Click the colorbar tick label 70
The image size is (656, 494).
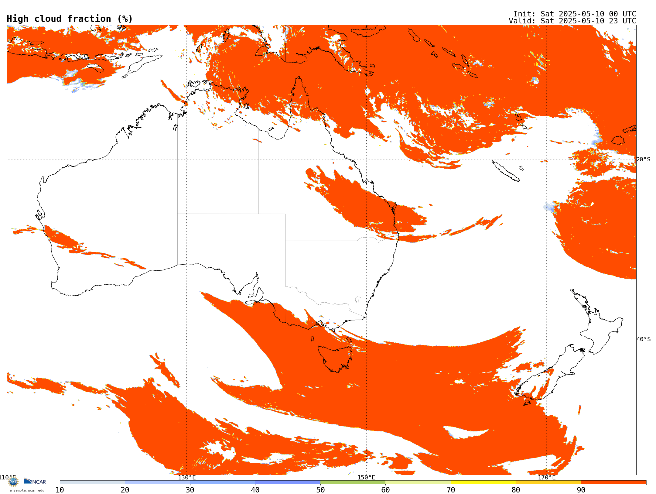451,490
